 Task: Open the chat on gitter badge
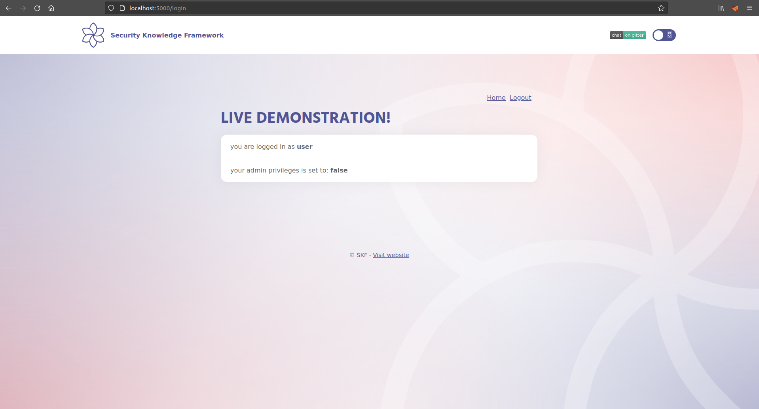coord(628,35)
